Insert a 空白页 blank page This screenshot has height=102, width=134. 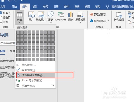(5, 17)
